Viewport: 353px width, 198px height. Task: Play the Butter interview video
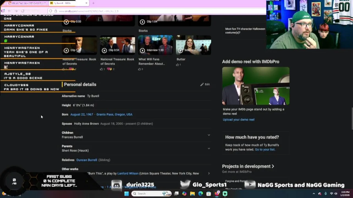pyautogui.click(x=180, y=50)
